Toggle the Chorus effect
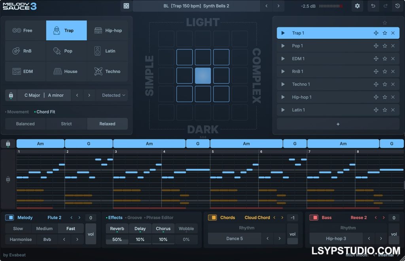 coord(163,229)
